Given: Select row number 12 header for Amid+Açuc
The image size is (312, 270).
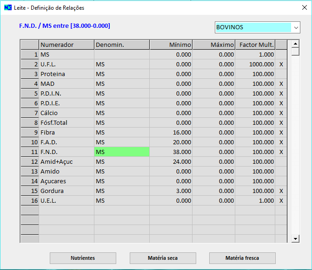Looking at the screenshot, I should point(29,162).
